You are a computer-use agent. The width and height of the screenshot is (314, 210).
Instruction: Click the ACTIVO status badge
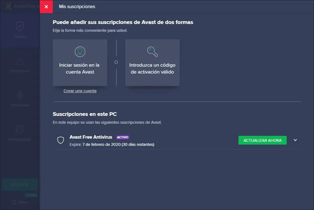point(122,137)
